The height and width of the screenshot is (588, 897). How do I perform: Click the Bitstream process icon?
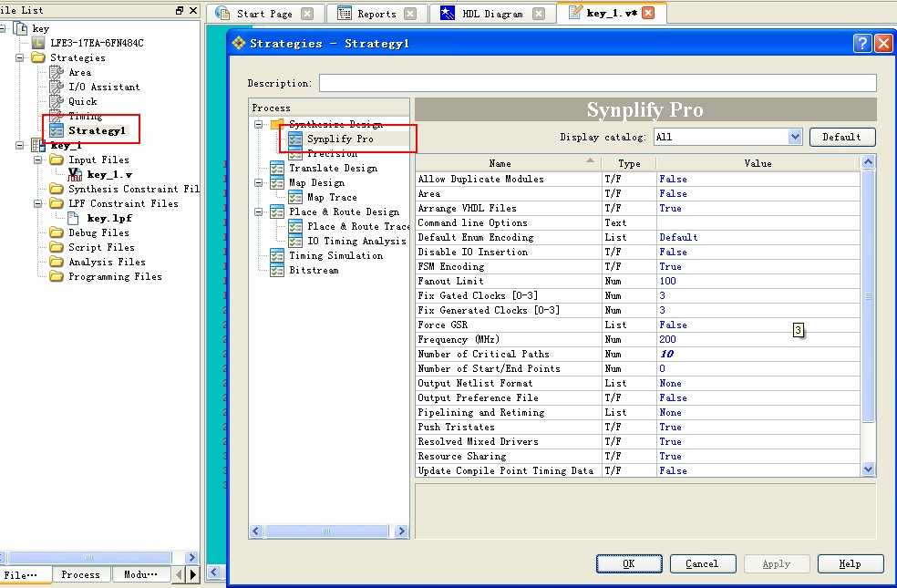point(277,271)
